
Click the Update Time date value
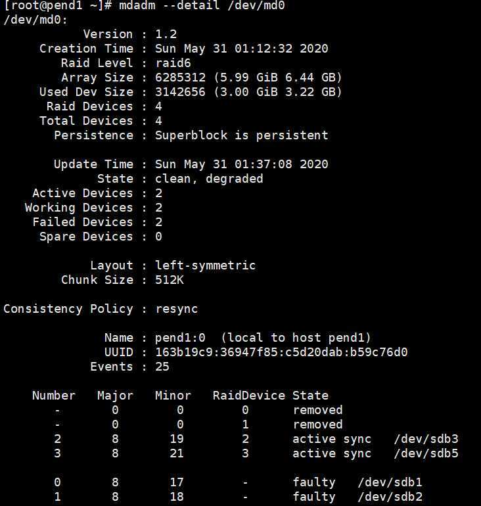click(241, 164)
